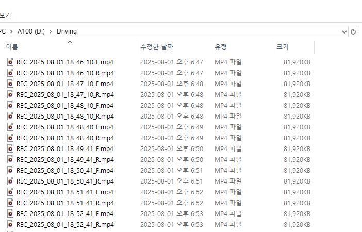Go to A100 (D:) in the path
362x232 pixels.
coord(31,31)
